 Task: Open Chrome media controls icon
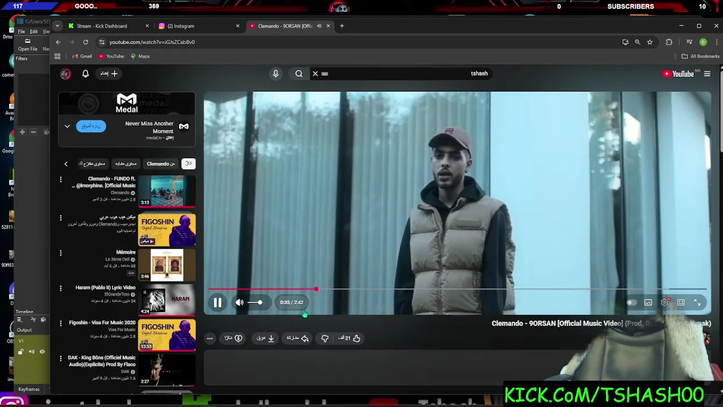click(689, 42)
